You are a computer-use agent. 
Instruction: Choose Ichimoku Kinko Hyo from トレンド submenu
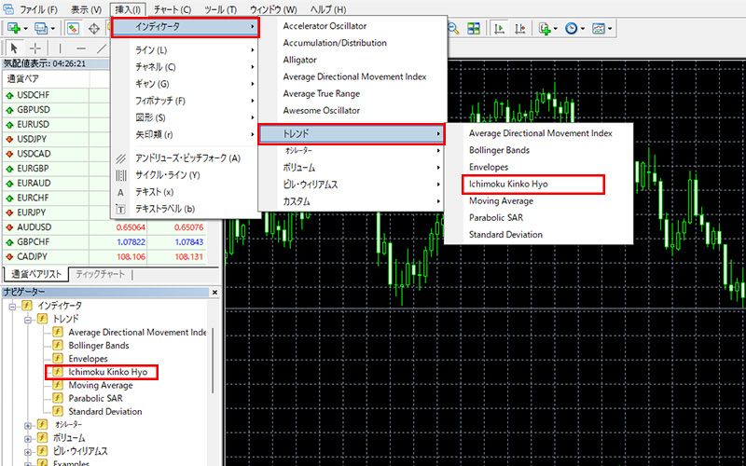[x=508, y=185]
